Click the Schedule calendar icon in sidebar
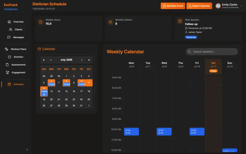 [9, 84]
